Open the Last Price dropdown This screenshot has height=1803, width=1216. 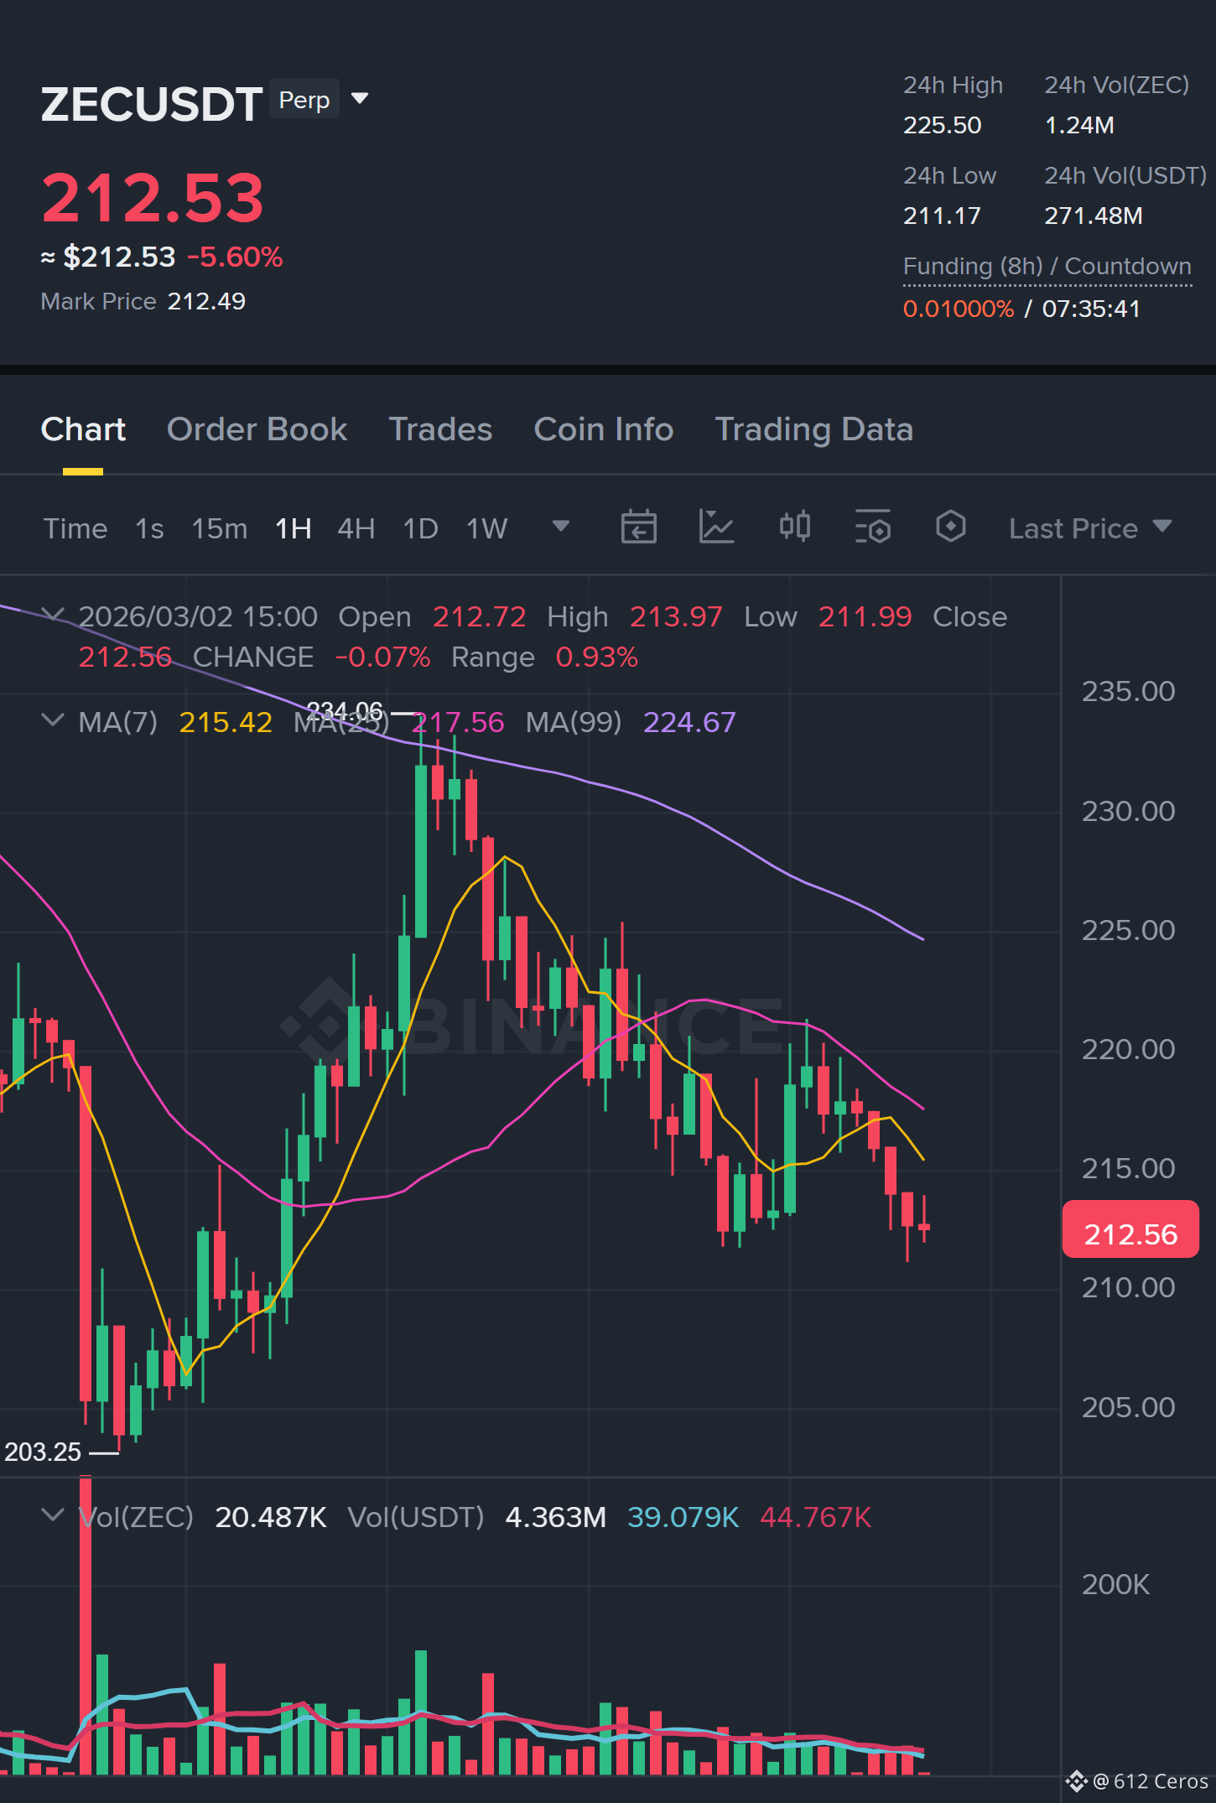tap(1089, 528)
